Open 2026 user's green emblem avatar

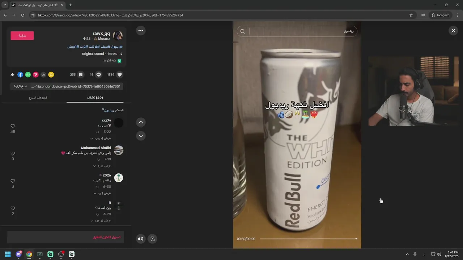119,178
